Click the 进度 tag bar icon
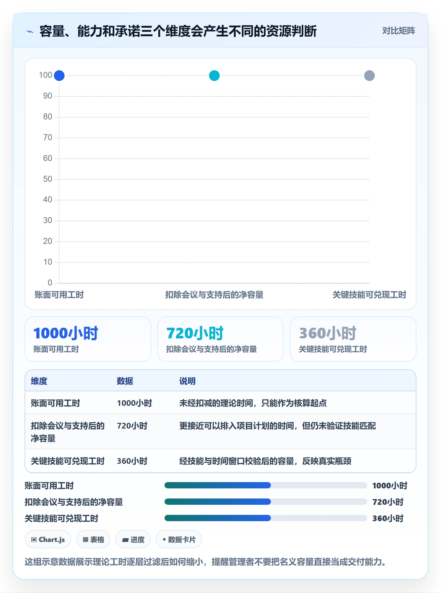The image size is (441, 593). pos(125,540)
